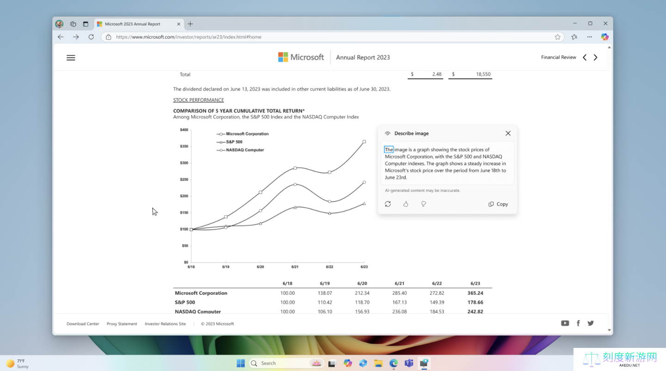Regenerate the image description
The height and width of the screenshot is (371, 666).
pyautogui.click(x=388, y=204)
